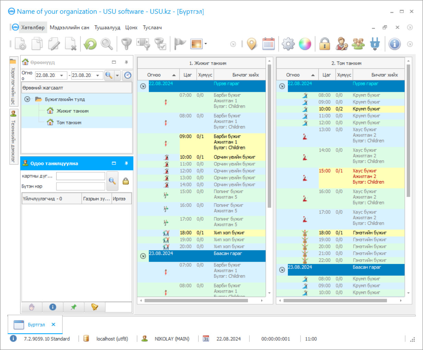Viewport: 423px width, 350px height.
Task: Sort by Огноо column in Жижиг танхим
Action: [158, 75]
